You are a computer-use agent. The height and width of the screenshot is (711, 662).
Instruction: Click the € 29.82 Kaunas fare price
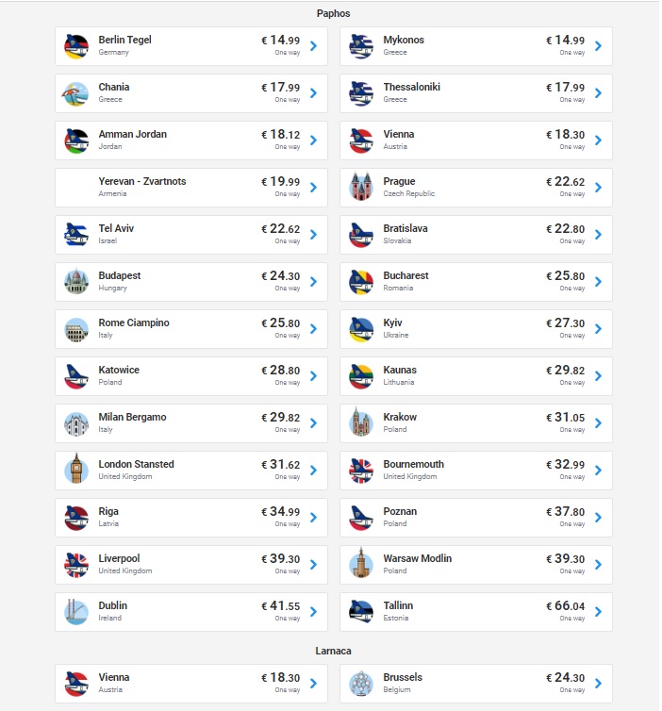point(566,371)
